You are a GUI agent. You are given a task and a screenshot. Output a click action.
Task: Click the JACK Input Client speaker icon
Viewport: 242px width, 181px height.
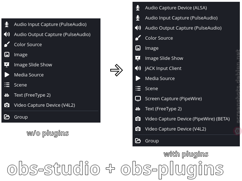coord(138,68)
